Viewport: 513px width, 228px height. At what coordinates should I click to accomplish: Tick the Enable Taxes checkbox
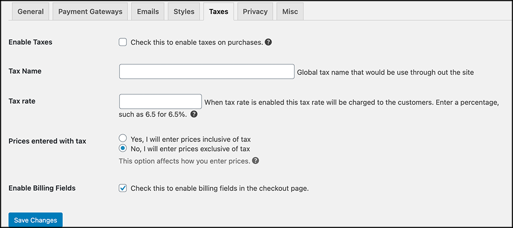point(123,42)
